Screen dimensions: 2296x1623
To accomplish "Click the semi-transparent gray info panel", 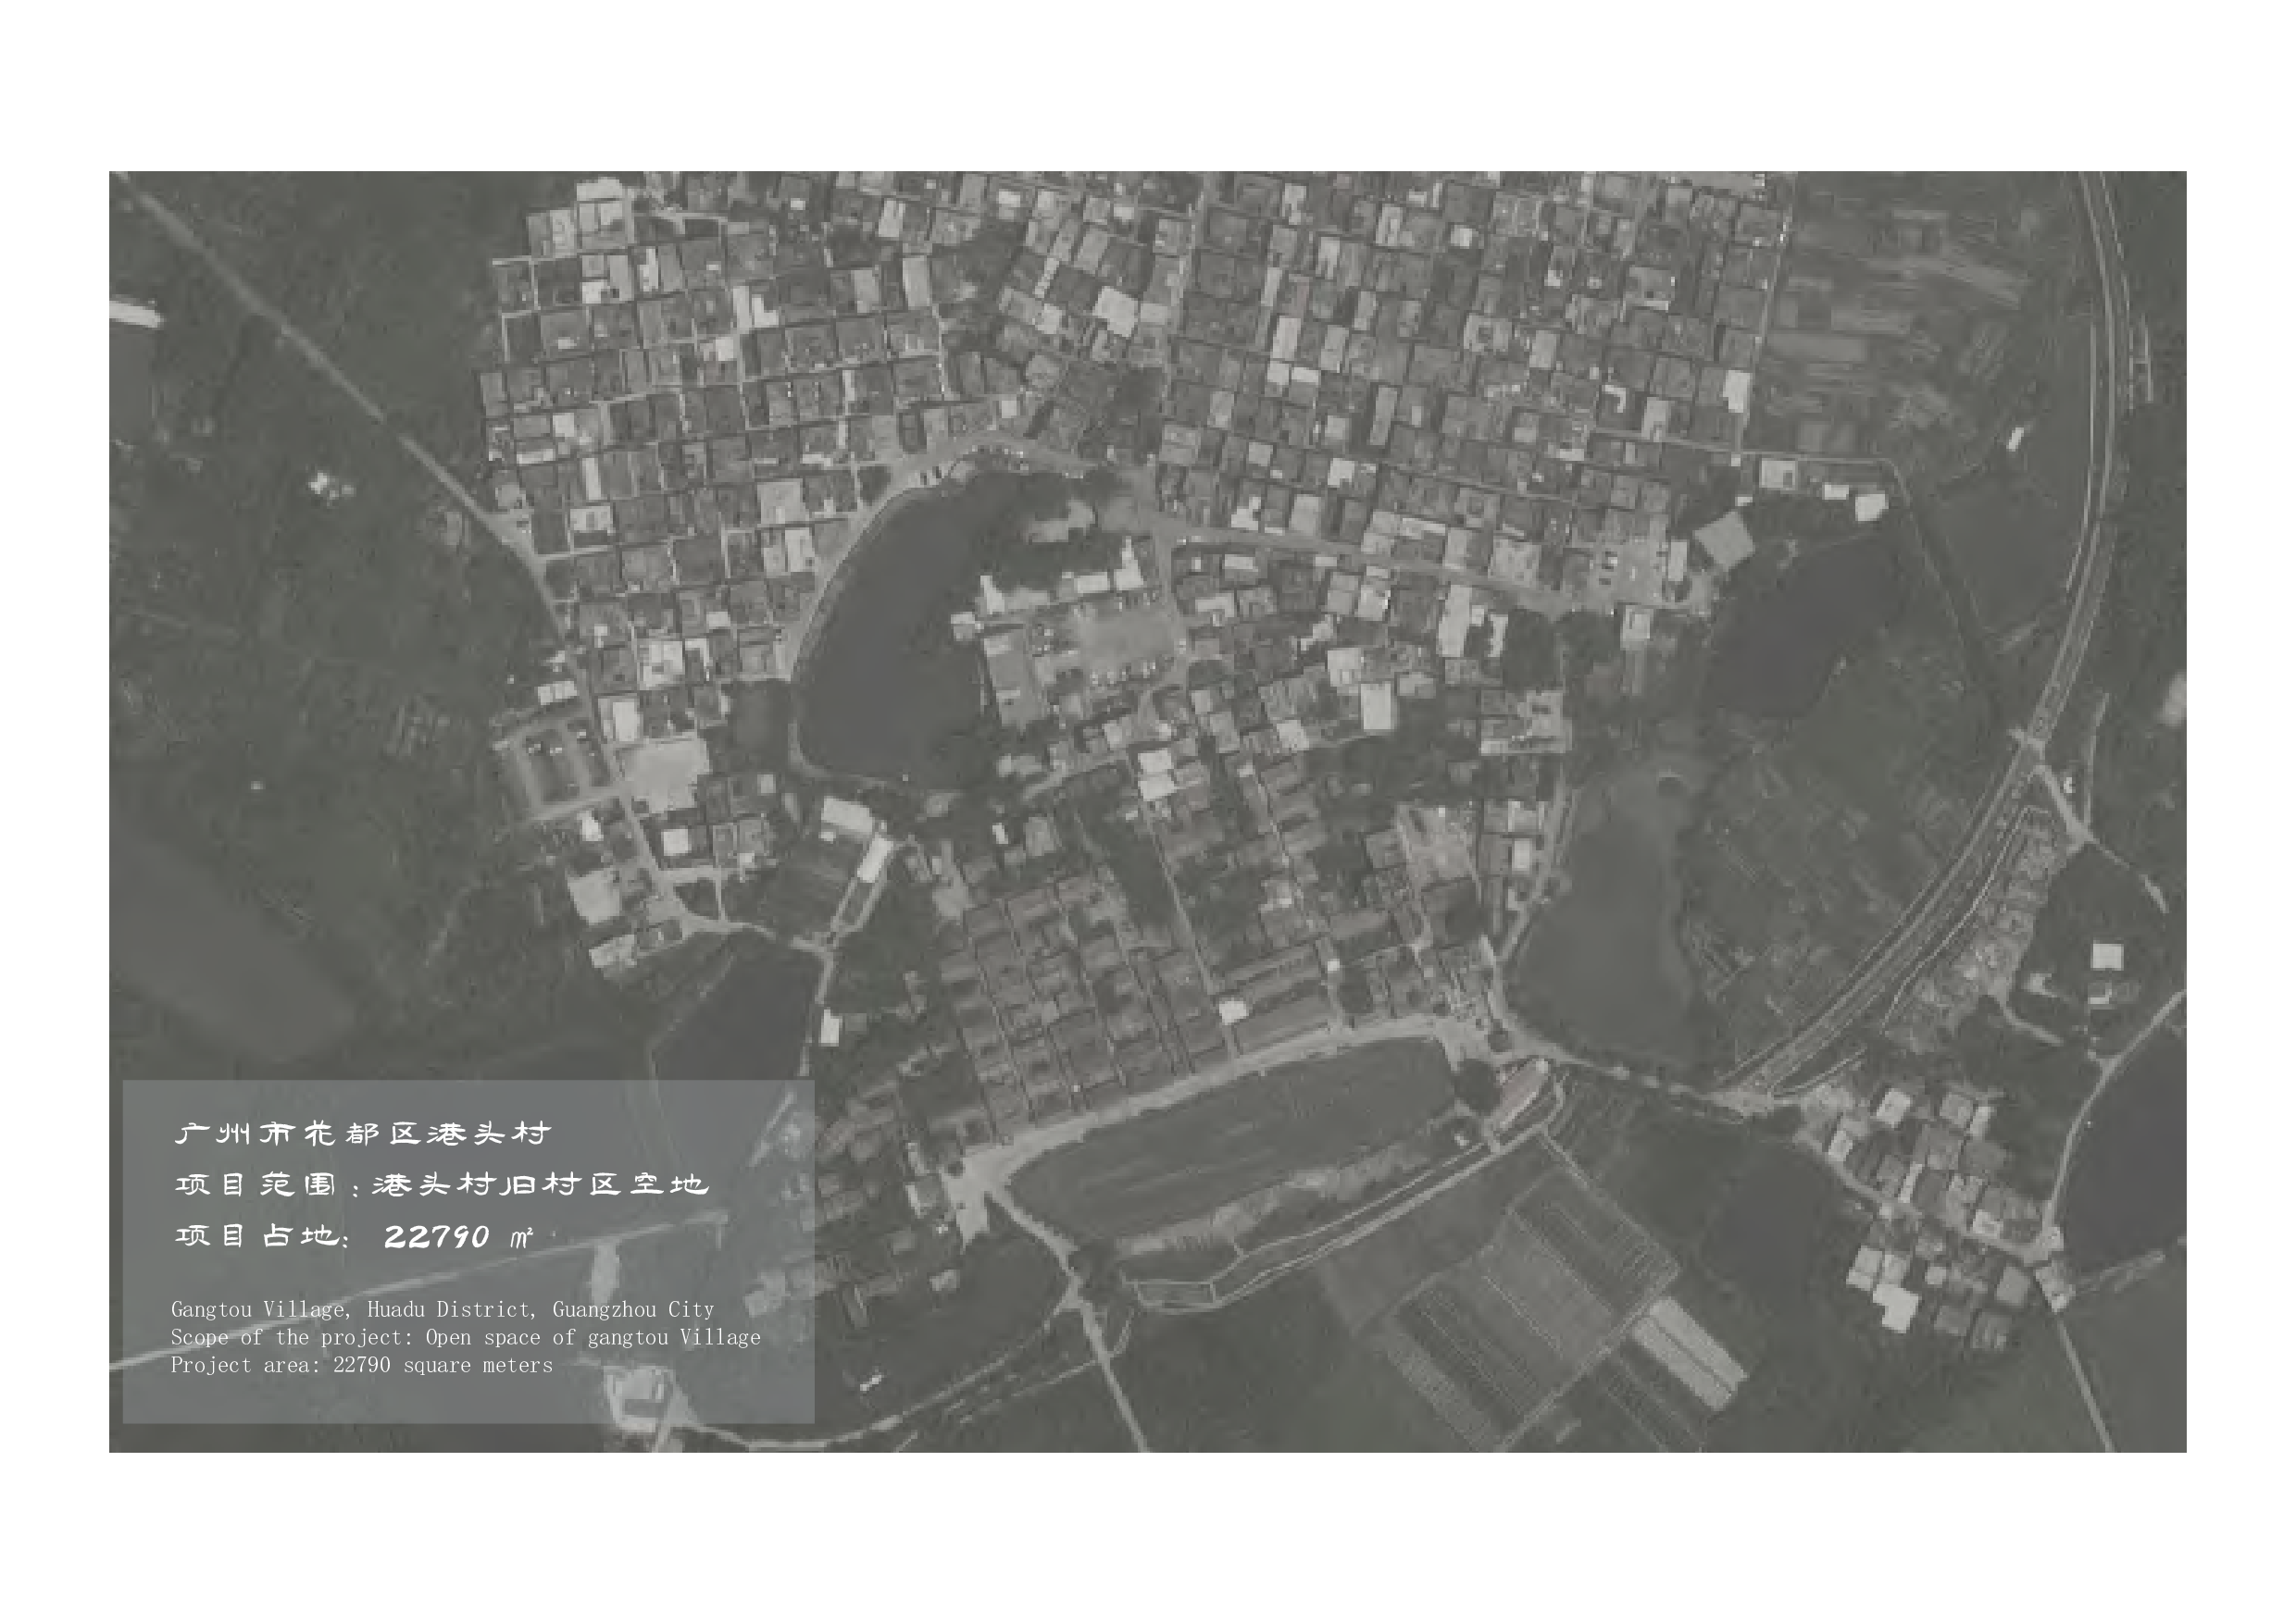I will click(x=640, y=1270).
